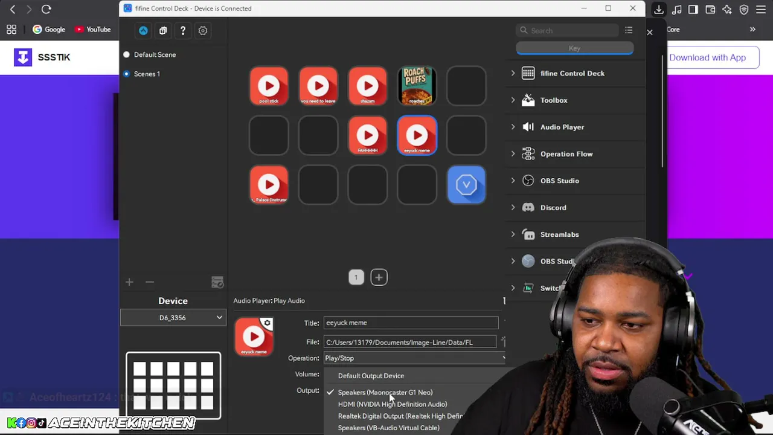
Task: Click the Operation Flow category icon
Action: (x=528, y=154)
